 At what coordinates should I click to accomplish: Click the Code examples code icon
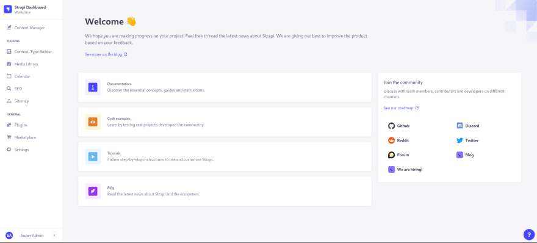tap(93, 121)
